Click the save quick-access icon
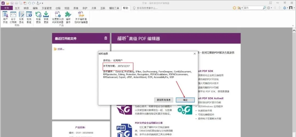Image resolution: width=296 pixels, height=137 pixels. [x=12, y=3]
